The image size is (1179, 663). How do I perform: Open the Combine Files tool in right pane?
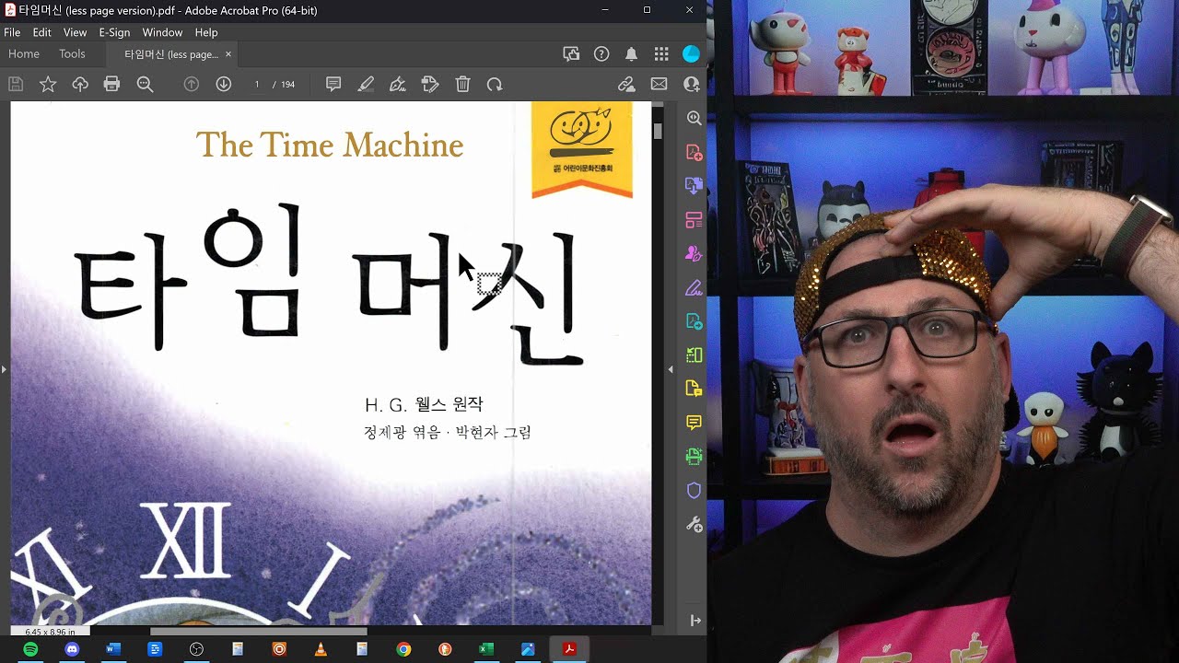tap(695, 186)
